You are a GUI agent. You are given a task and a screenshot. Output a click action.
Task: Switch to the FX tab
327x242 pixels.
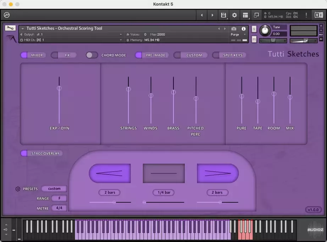coord(64,55)
